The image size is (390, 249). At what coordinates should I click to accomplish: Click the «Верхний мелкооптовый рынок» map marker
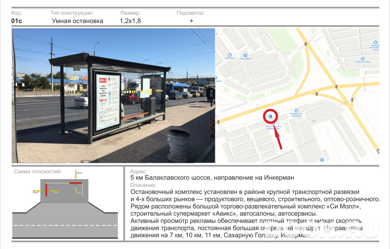click(x=375, y=42)
